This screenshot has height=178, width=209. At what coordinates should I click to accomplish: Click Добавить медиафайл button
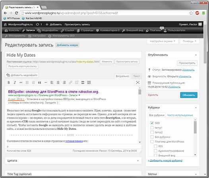click(x=22, y=75)
